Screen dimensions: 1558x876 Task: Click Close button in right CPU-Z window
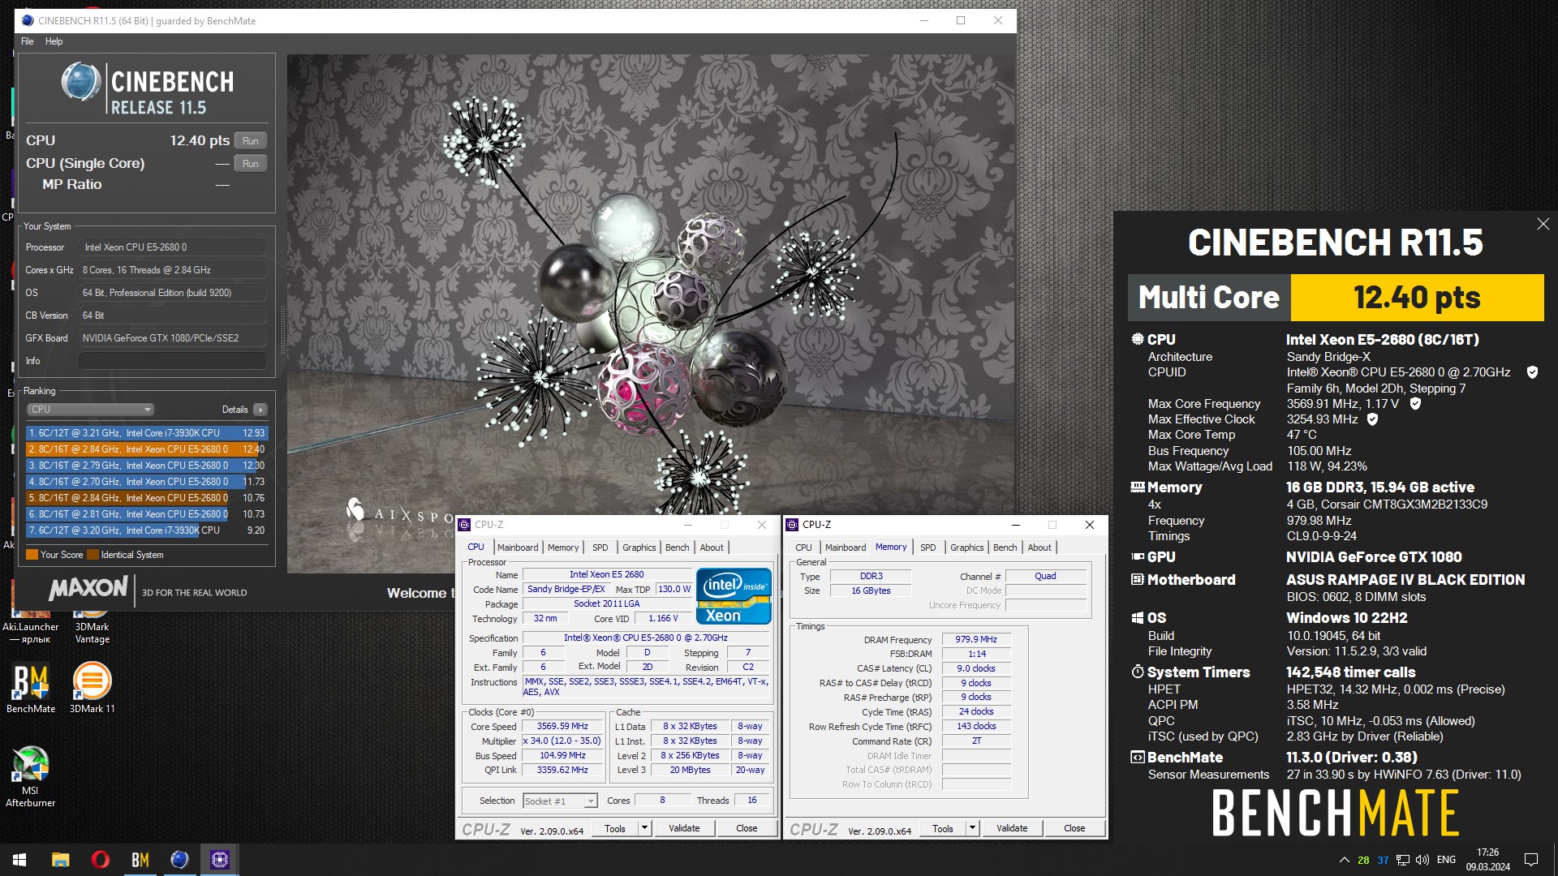pos(1074,828)
